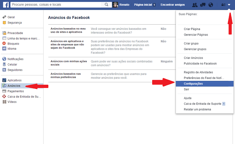This screenshot has width=235, height=144.
Task: Click the Geral gears icon
Action: coord(4,17)
